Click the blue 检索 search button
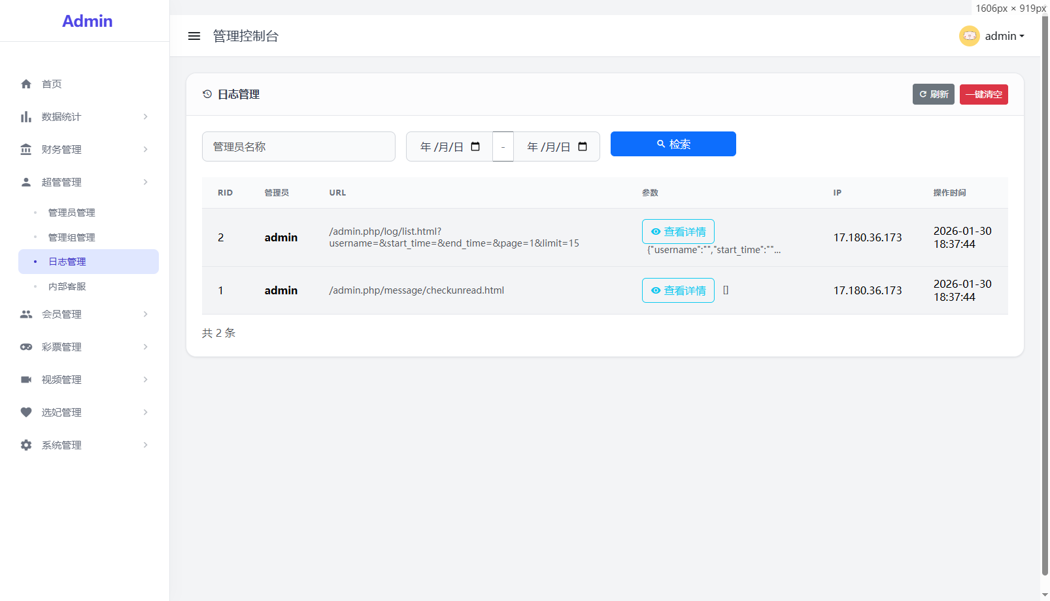 (673, 144)
